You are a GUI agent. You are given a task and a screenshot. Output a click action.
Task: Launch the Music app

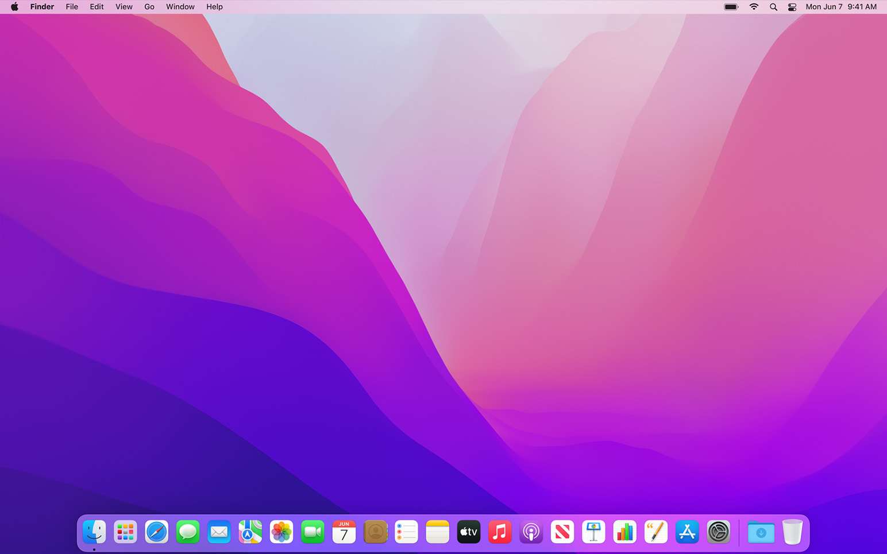coord(500,532)
